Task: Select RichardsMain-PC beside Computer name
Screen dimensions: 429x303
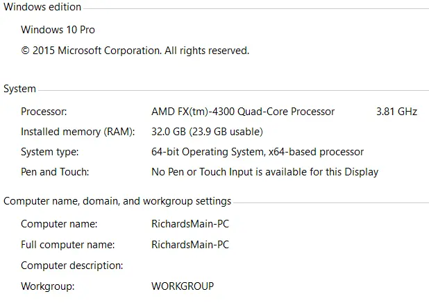Action: pyautogui.click(x=190, y=224)
